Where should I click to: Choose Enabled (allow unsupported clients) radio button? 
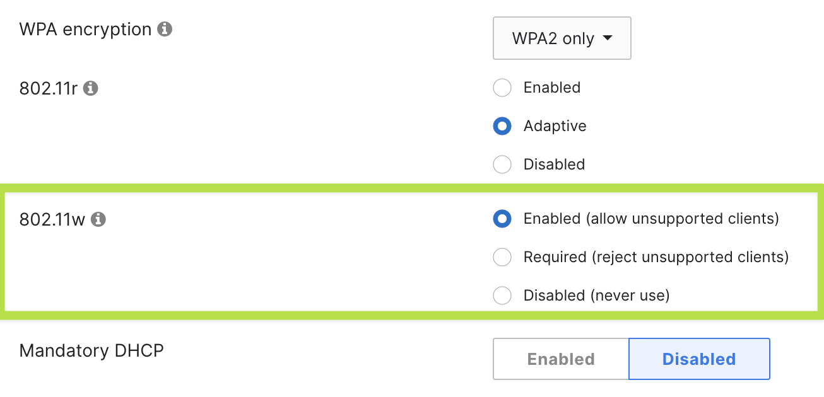pyautogui.click(x=502, y=219)
